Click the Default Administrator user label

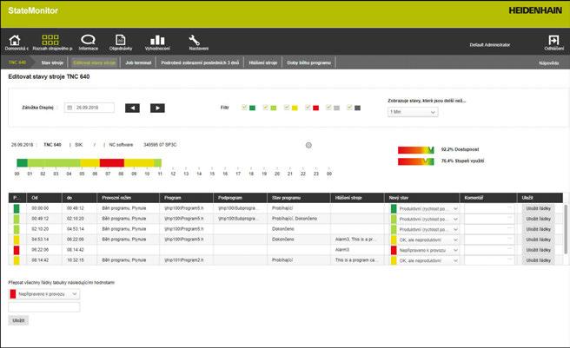[490, 45]
